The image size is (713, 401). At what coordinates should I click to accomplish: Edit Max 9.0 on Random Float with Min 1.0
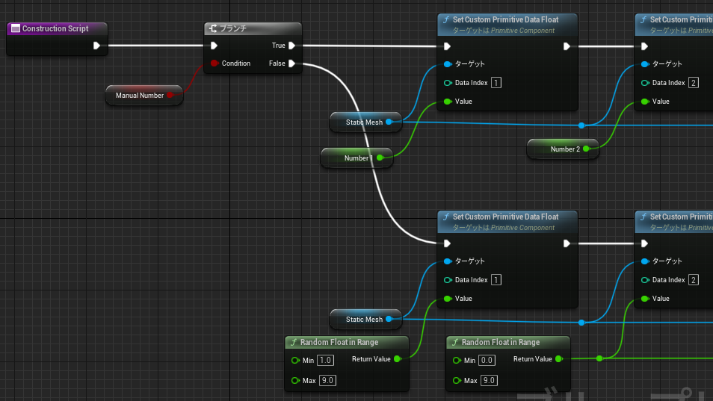[328, 380]
